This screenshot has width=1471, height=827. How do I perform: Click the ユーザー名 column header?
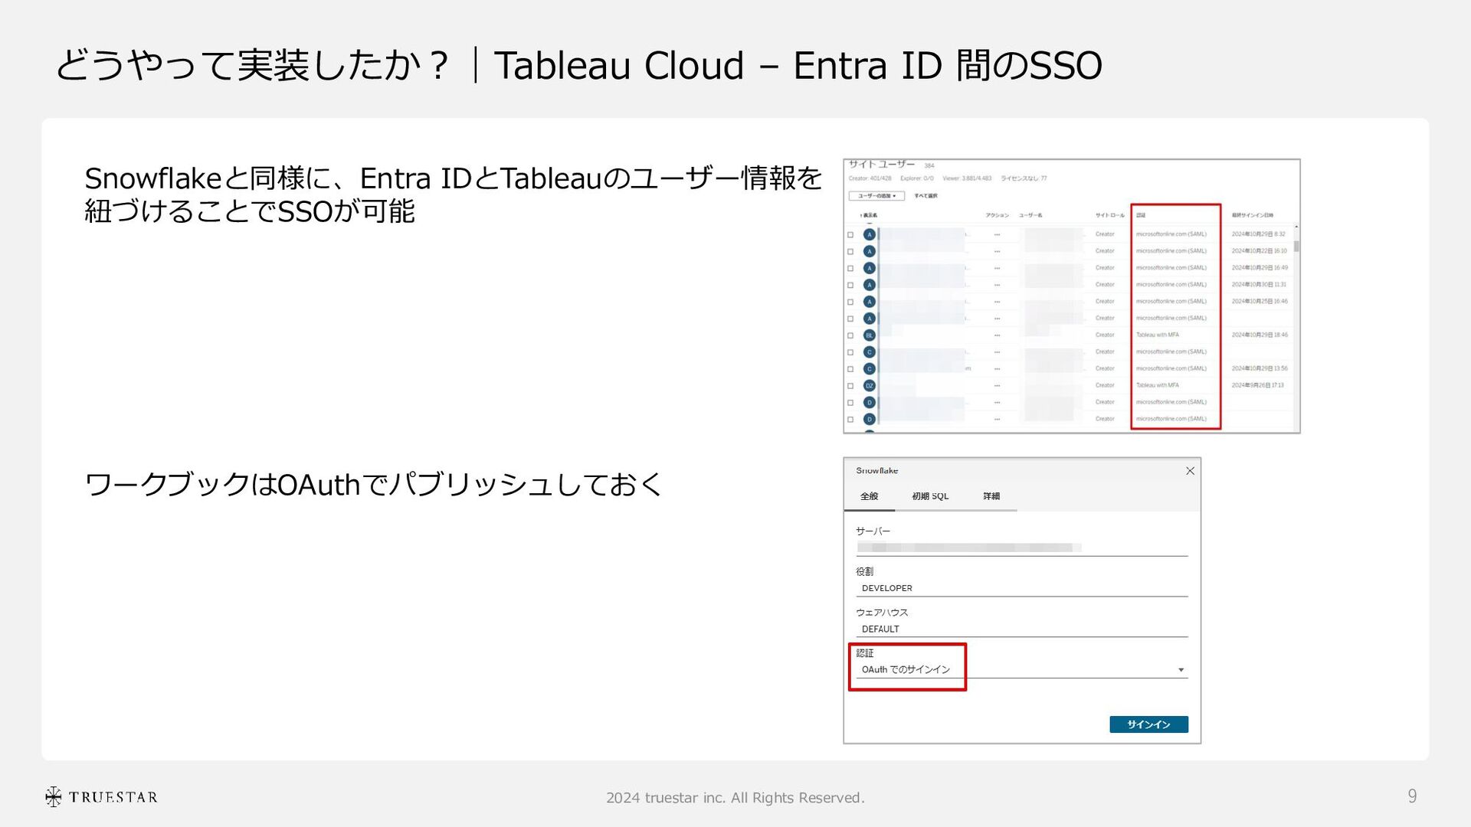[x=1030, y=215]
